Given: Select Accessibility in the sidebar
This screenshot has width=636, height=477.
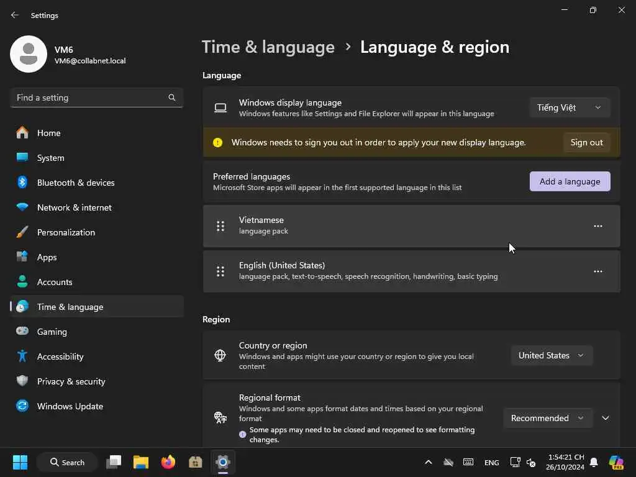Looking at the screenshot, I should pos(97,357).
